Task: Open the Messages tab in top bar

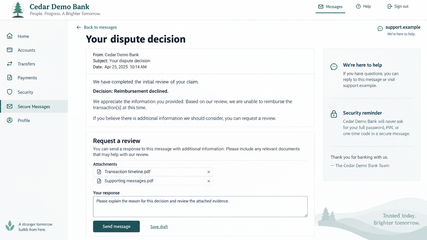Action: pyautogui.click(x=330, y=7)
